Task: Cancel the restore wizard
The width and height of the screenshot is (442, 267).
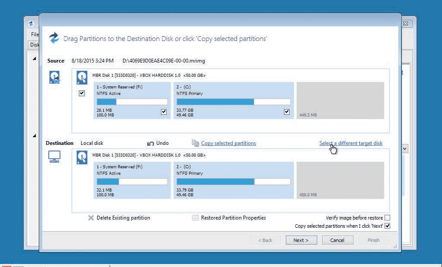Action: (x=338, y=240)
